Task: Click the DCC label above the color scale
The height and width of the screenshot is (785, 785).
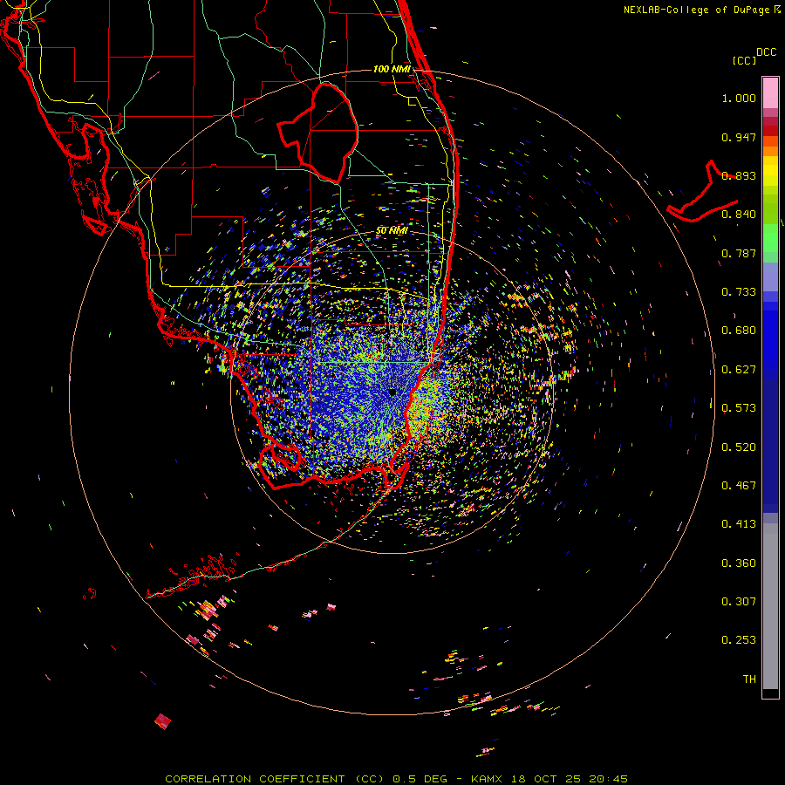Action: pos(766,52)
